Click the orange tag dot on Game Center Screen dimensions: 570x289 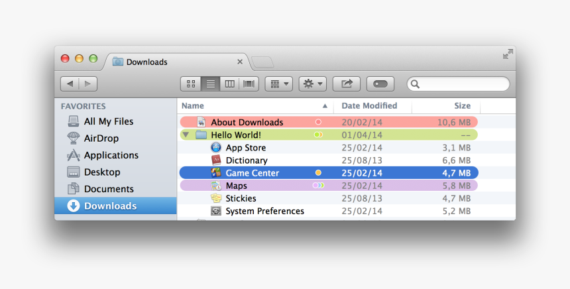tap(318, 173)
